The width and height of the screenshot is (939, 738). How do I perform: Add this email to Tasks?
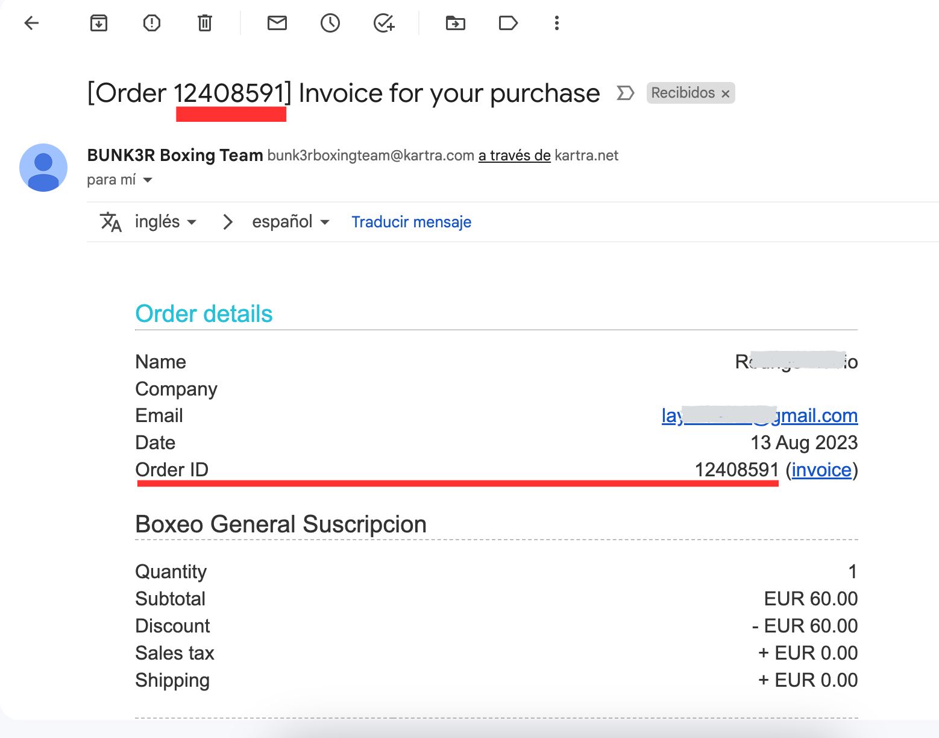point(384,24)
